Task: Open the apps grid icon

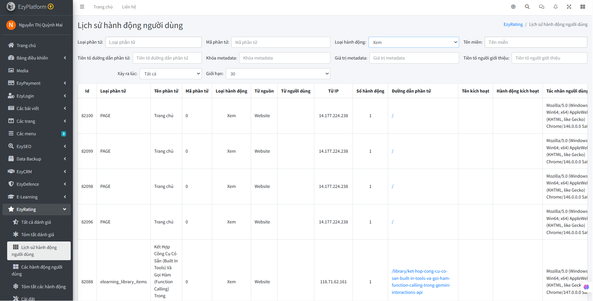Action: pos(583,7)
